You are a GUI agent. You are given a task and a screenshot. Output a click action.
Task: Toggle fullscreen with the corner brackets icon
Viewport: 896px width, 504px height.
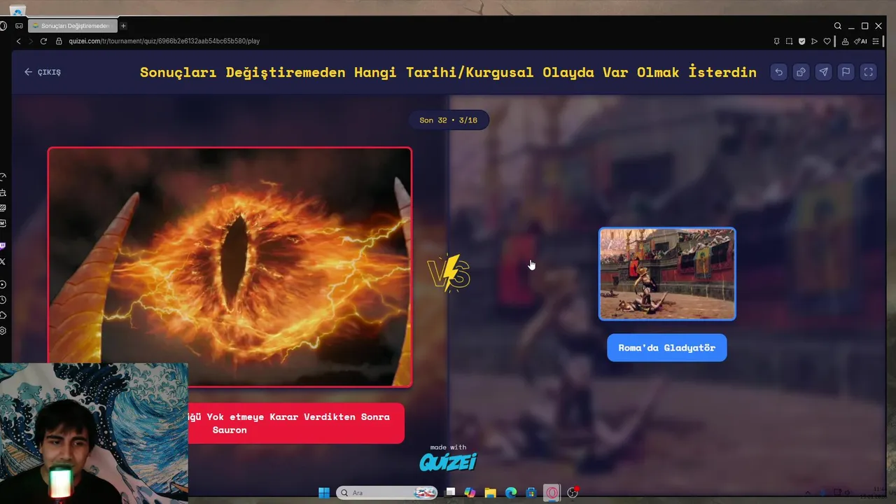click(868, 72)
